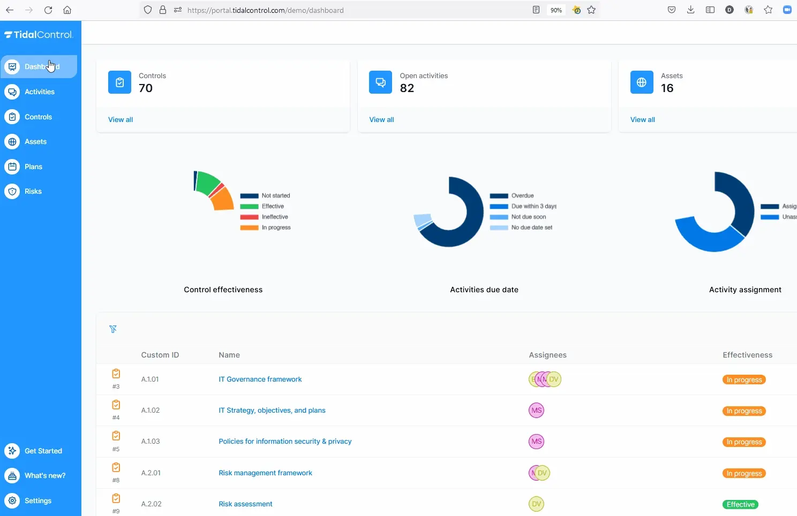Click the In progress legend swatch
The height and width of the screenshot is (516, 797).
[250, 227]
